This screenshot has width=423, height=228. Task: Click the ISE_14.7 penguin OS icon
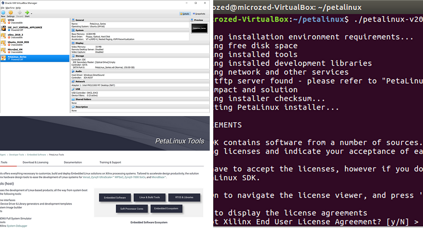coord(4,29)
